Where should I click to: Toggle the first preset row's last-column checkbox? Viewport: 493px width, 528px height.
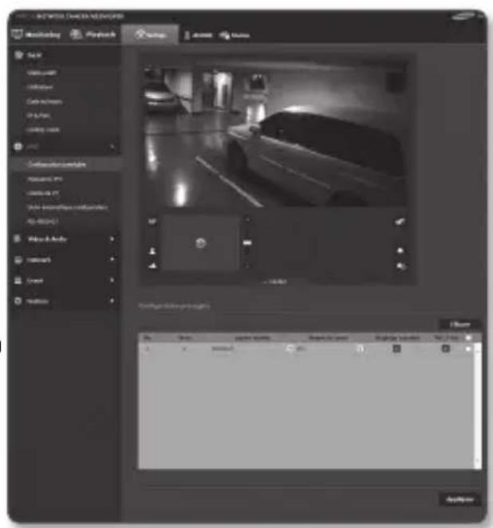coord(467,349)
